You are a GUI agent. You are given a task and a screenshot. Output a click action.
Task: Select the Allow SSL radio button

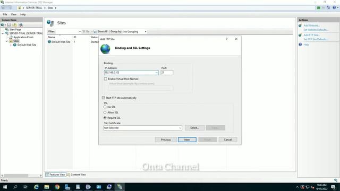[x=105, y=112]
